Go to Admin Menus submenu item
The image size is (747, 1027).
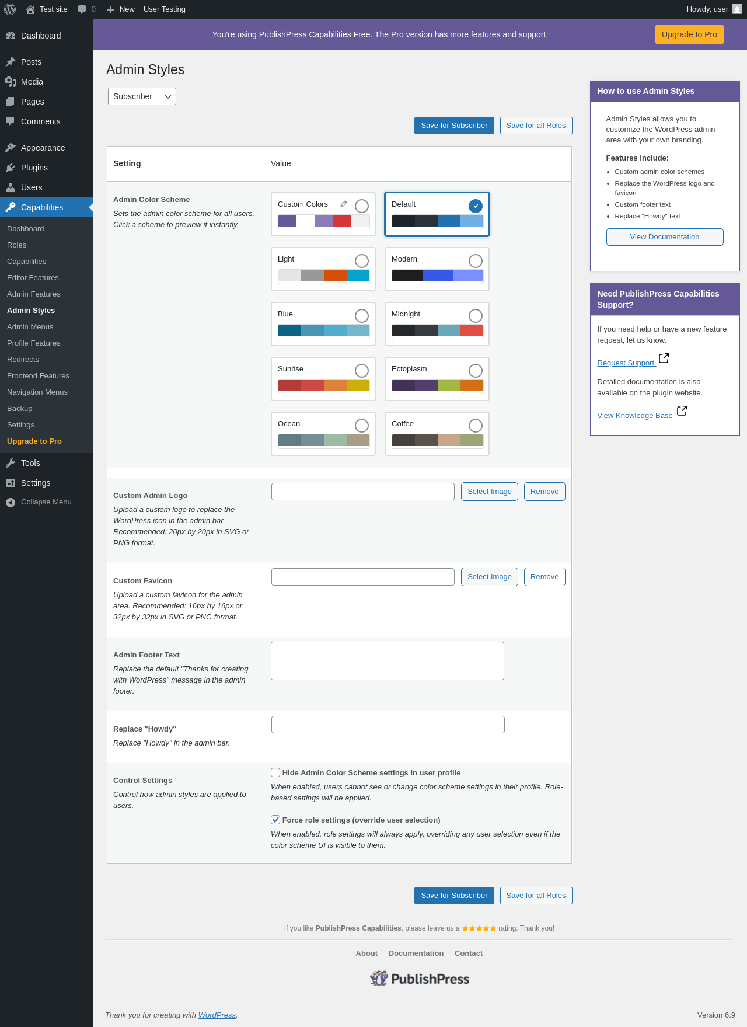pyautogui.click(x=30, y=327)
